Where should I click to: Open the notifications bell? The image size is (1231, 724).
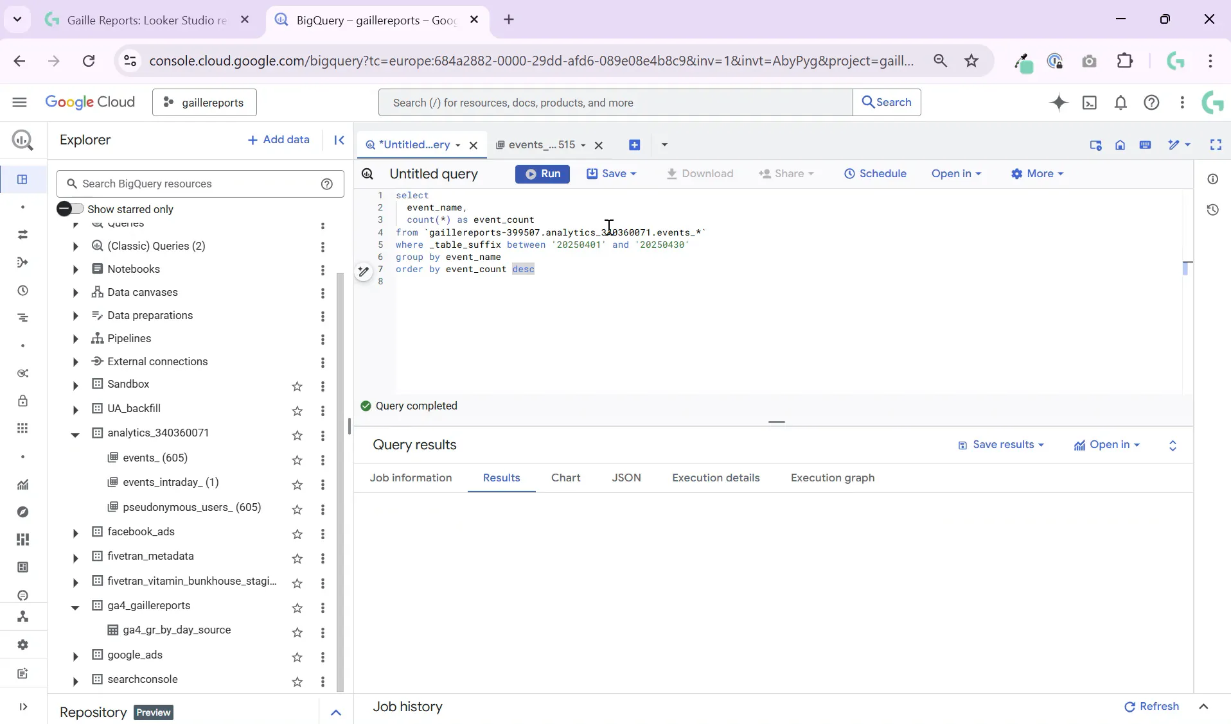point(1120,103)
